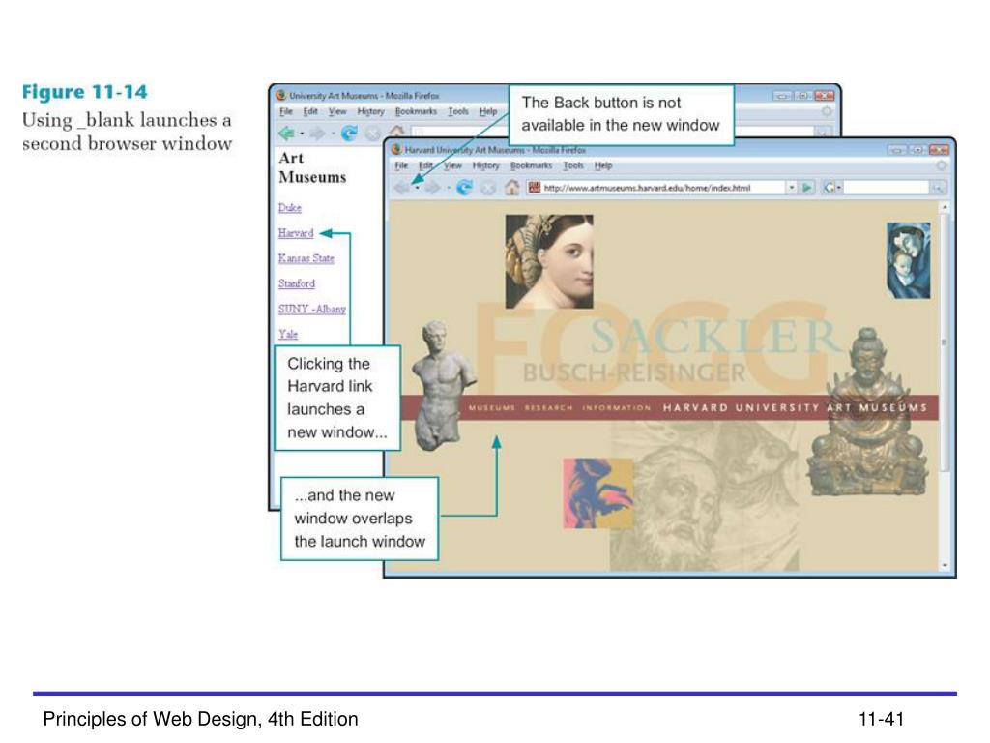Click Stop in University Art Museums window
990x743 pixels.
[x=373, y=134]
